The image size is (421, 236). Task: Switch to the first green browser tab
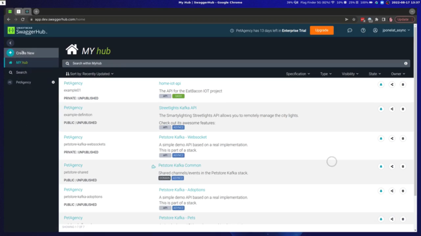point(10,11)
